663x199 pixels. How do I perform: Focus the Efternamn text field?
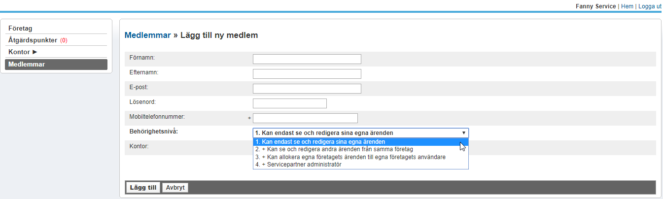pyautogui.click(x=307, y=74)
